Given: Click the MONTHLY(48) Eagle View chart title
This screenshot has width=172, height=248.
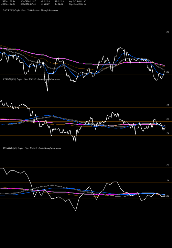Looking at the screenshot, I should [x=32, y=148].
